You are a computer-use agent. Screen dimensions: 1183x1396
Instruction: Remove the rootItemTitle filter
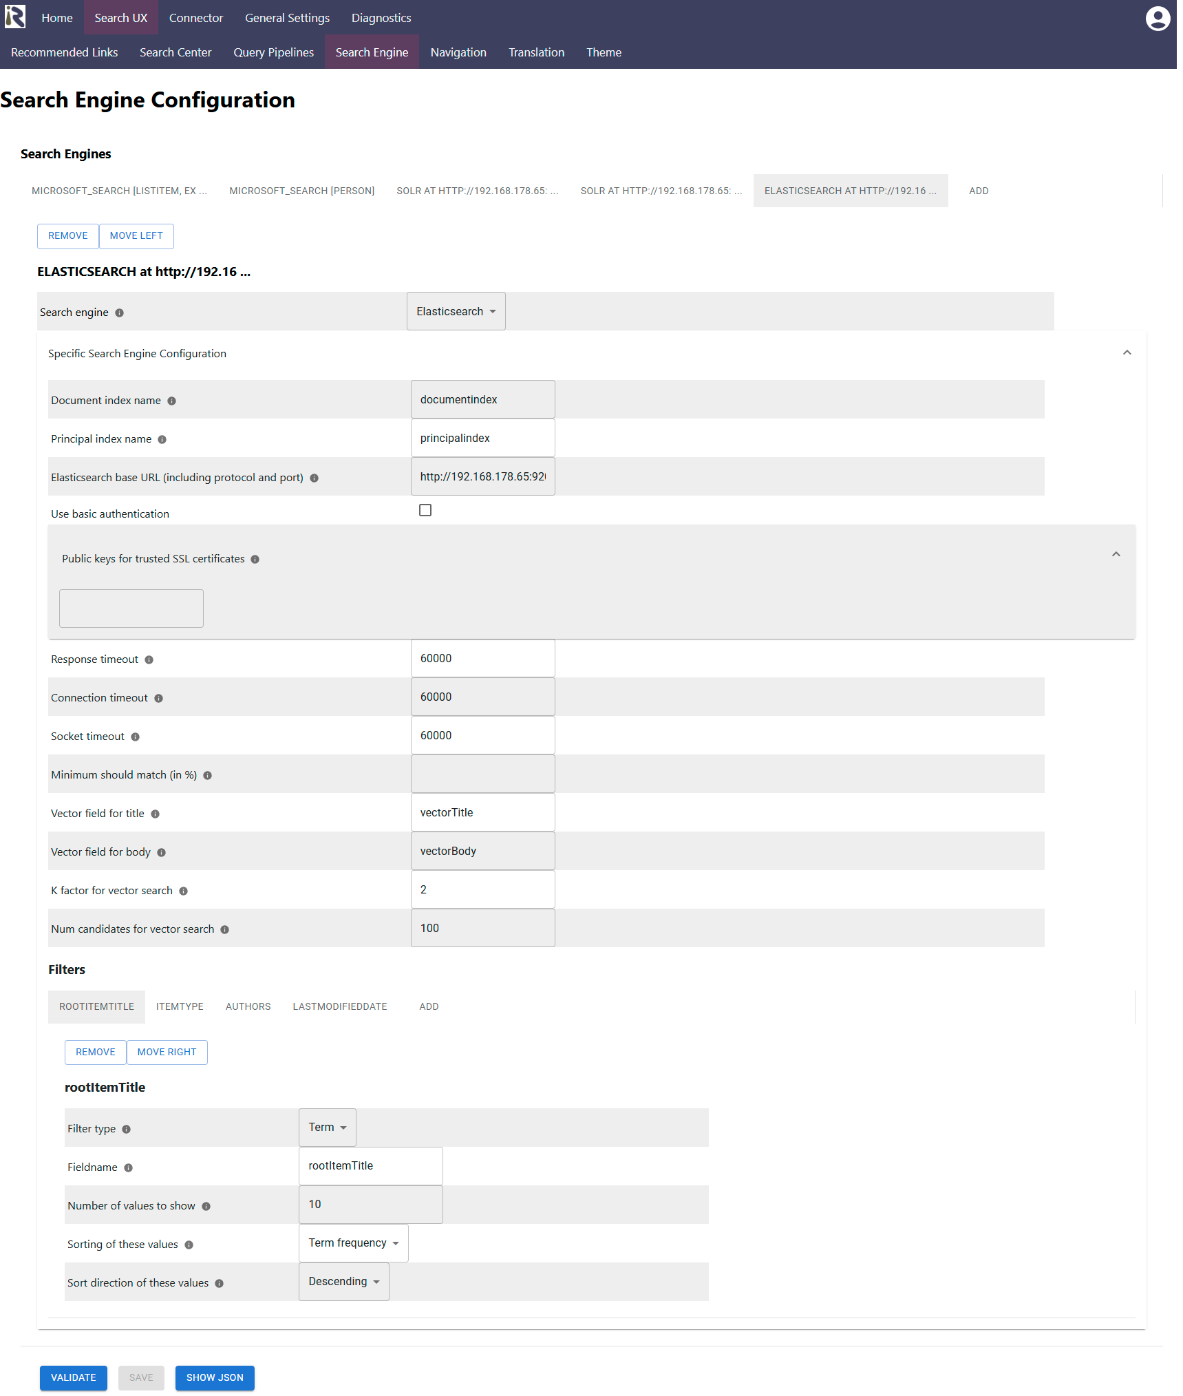coord(96,1053)
